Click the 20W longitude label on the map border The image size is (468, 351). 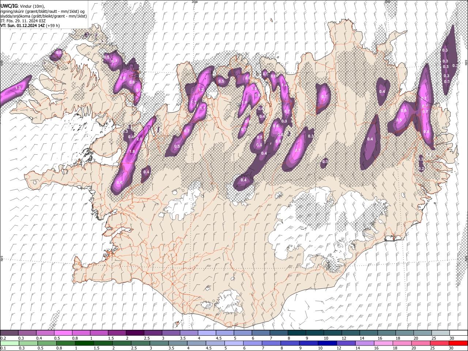pyautogui.click(x=194, y=2)
